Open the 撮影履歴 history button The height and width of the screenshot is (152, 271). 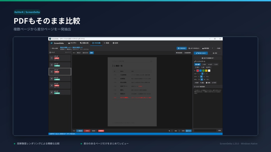coord(205,48)
